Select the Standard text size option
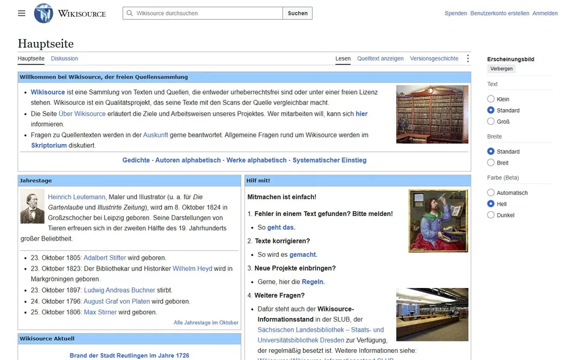577x360 pixels. [490, 110]
